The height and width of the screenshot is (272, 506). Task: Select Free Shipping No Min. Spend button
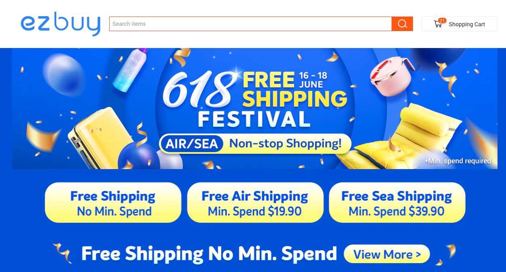113,203
